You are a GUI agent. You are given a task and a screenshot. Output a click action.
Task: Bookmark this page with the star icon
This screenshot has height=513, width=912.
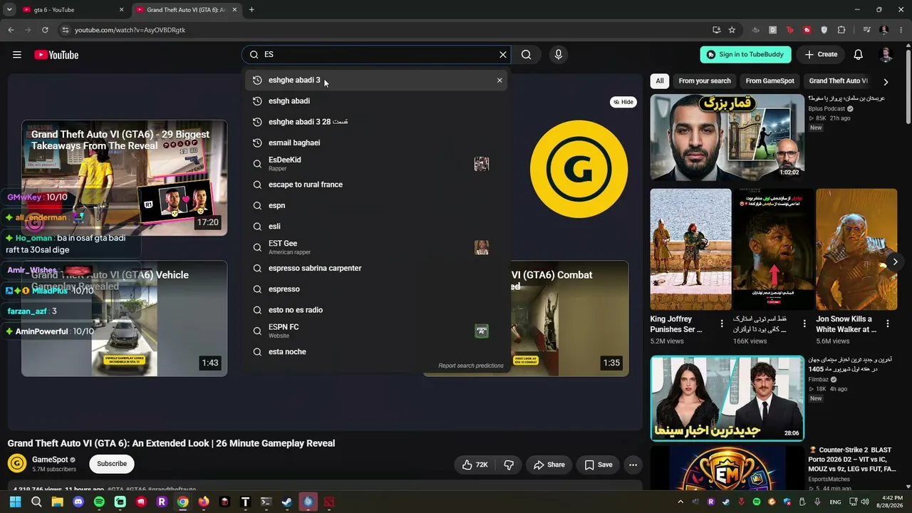[732, 30]
